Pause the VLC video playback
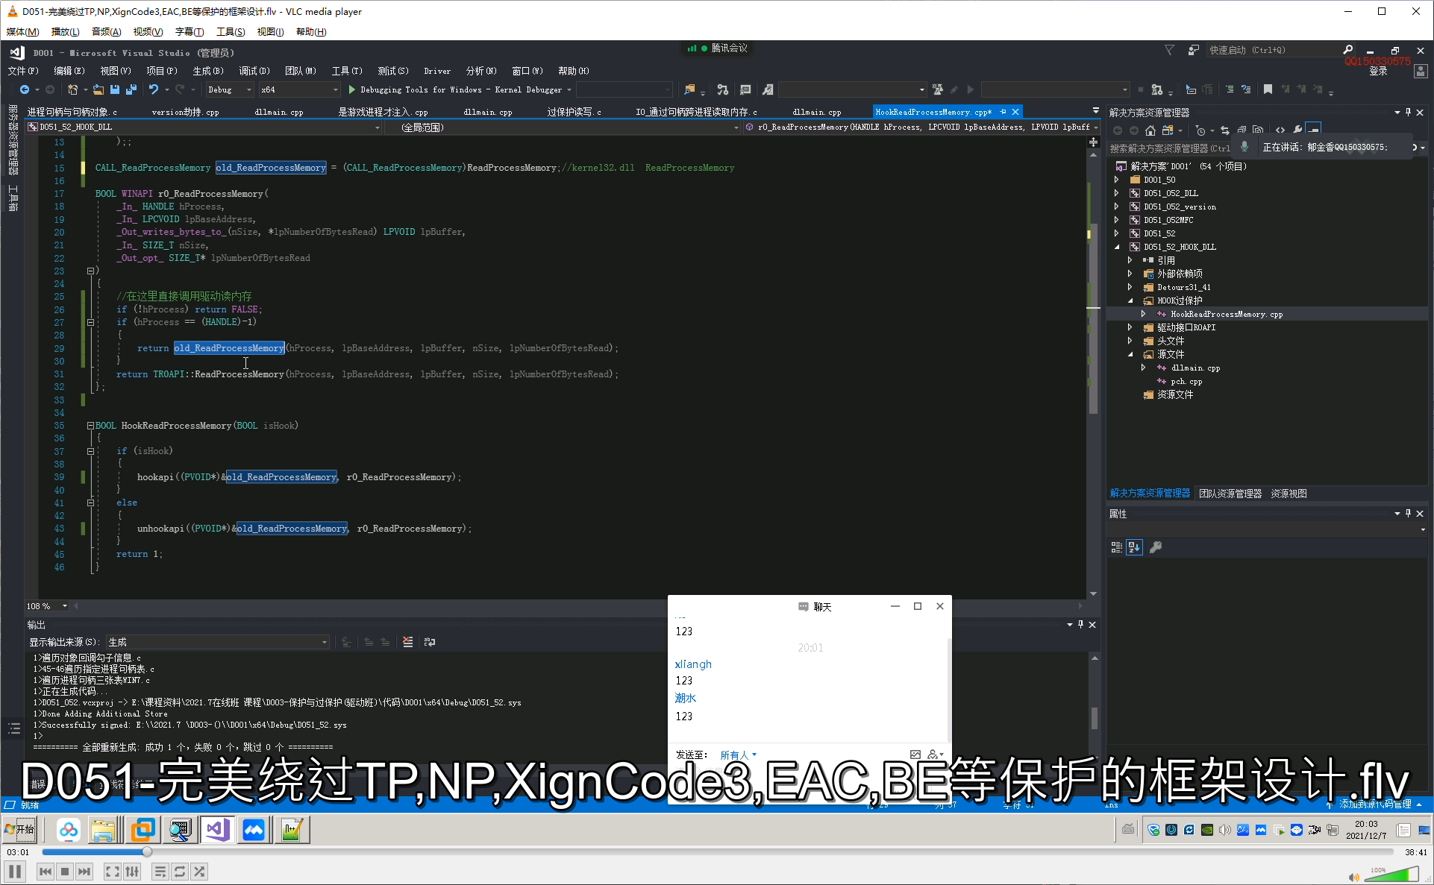 tap(14, 871)
